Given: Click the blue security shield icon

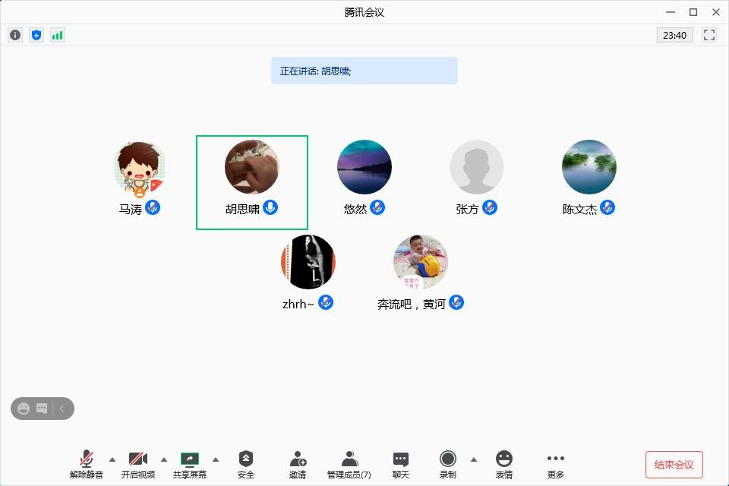Looking at the screenshot, I should (x=36, y=35).
